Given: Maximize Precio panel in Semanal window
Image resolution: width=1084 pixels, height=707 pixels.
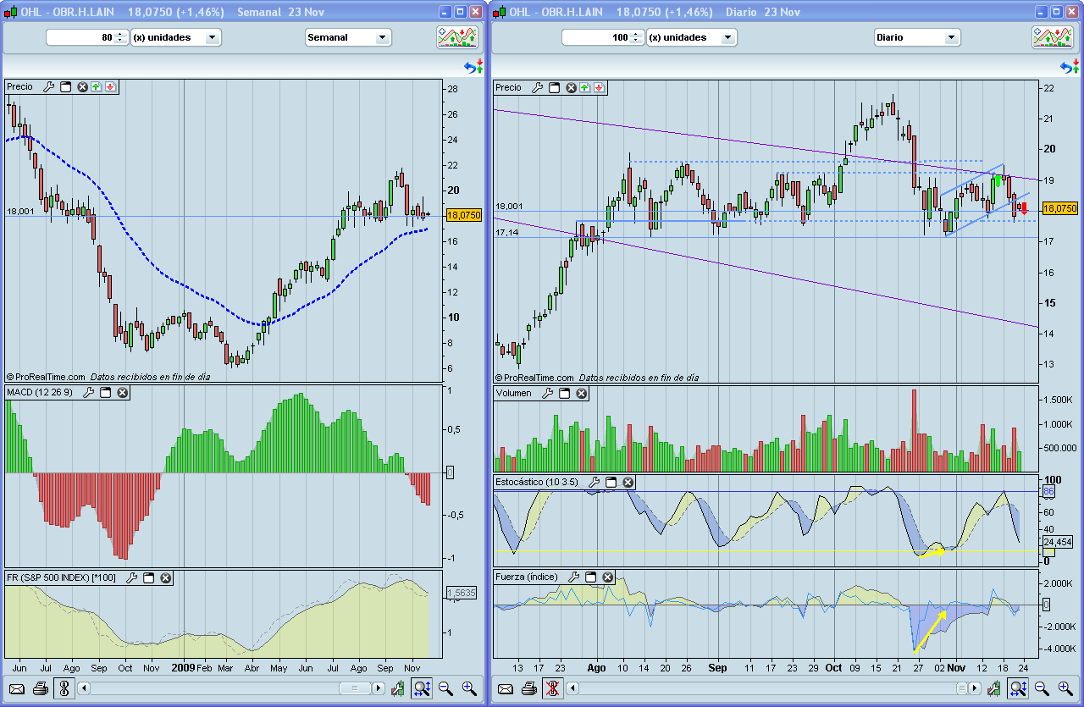Looking at the screenshot, I should coord(65,87).
